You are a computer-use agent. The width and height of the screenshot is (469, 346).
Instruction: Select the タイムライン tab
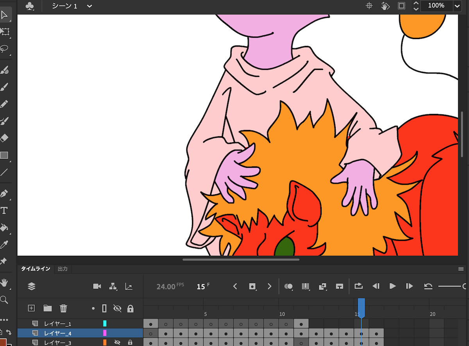click(36, 269)
